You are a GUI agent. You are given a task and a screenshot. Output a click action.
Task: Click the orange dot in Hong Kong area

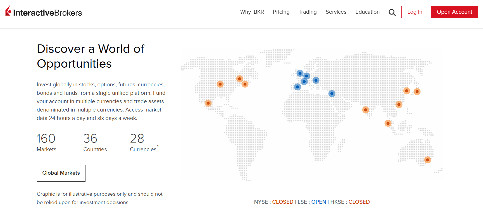point(399,105)
